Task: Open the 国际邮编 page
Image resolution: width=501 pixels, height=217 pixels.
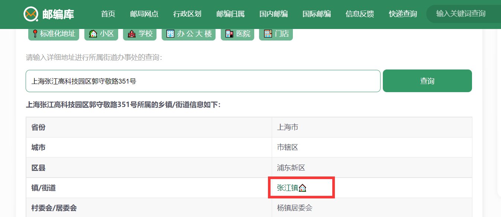Action: click(317, 14)
